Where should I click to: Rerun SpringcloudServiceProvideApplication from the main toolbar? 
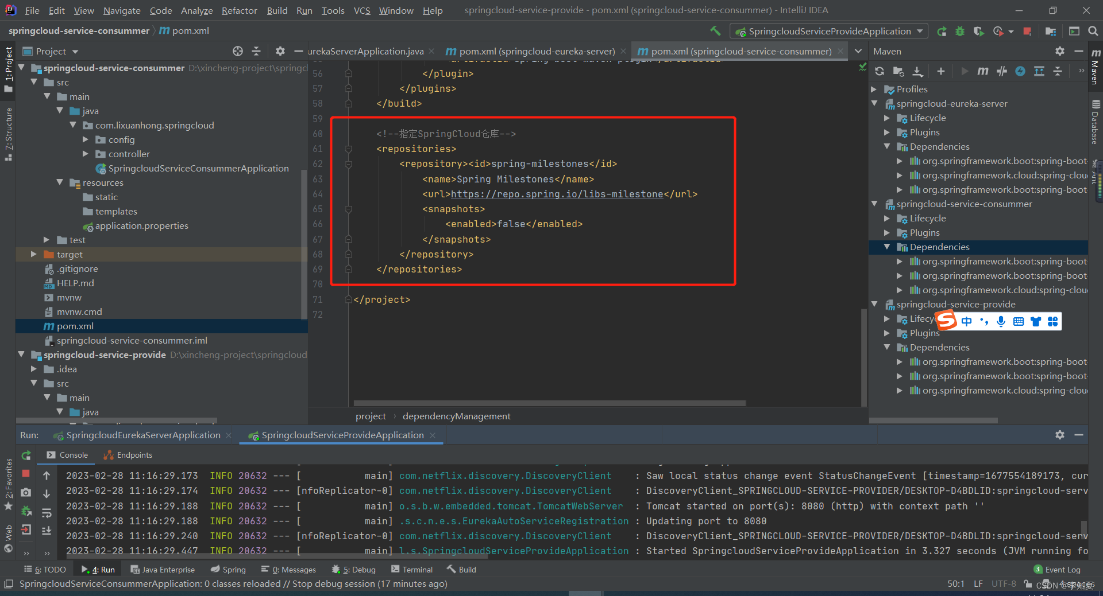[x=942, y=32]
